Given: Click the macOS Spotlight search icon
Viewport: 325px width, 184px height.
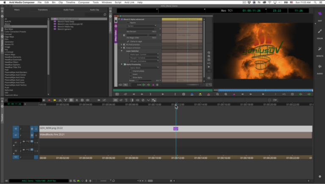Looking at the screenshot, I should click(x=315, y=2).
